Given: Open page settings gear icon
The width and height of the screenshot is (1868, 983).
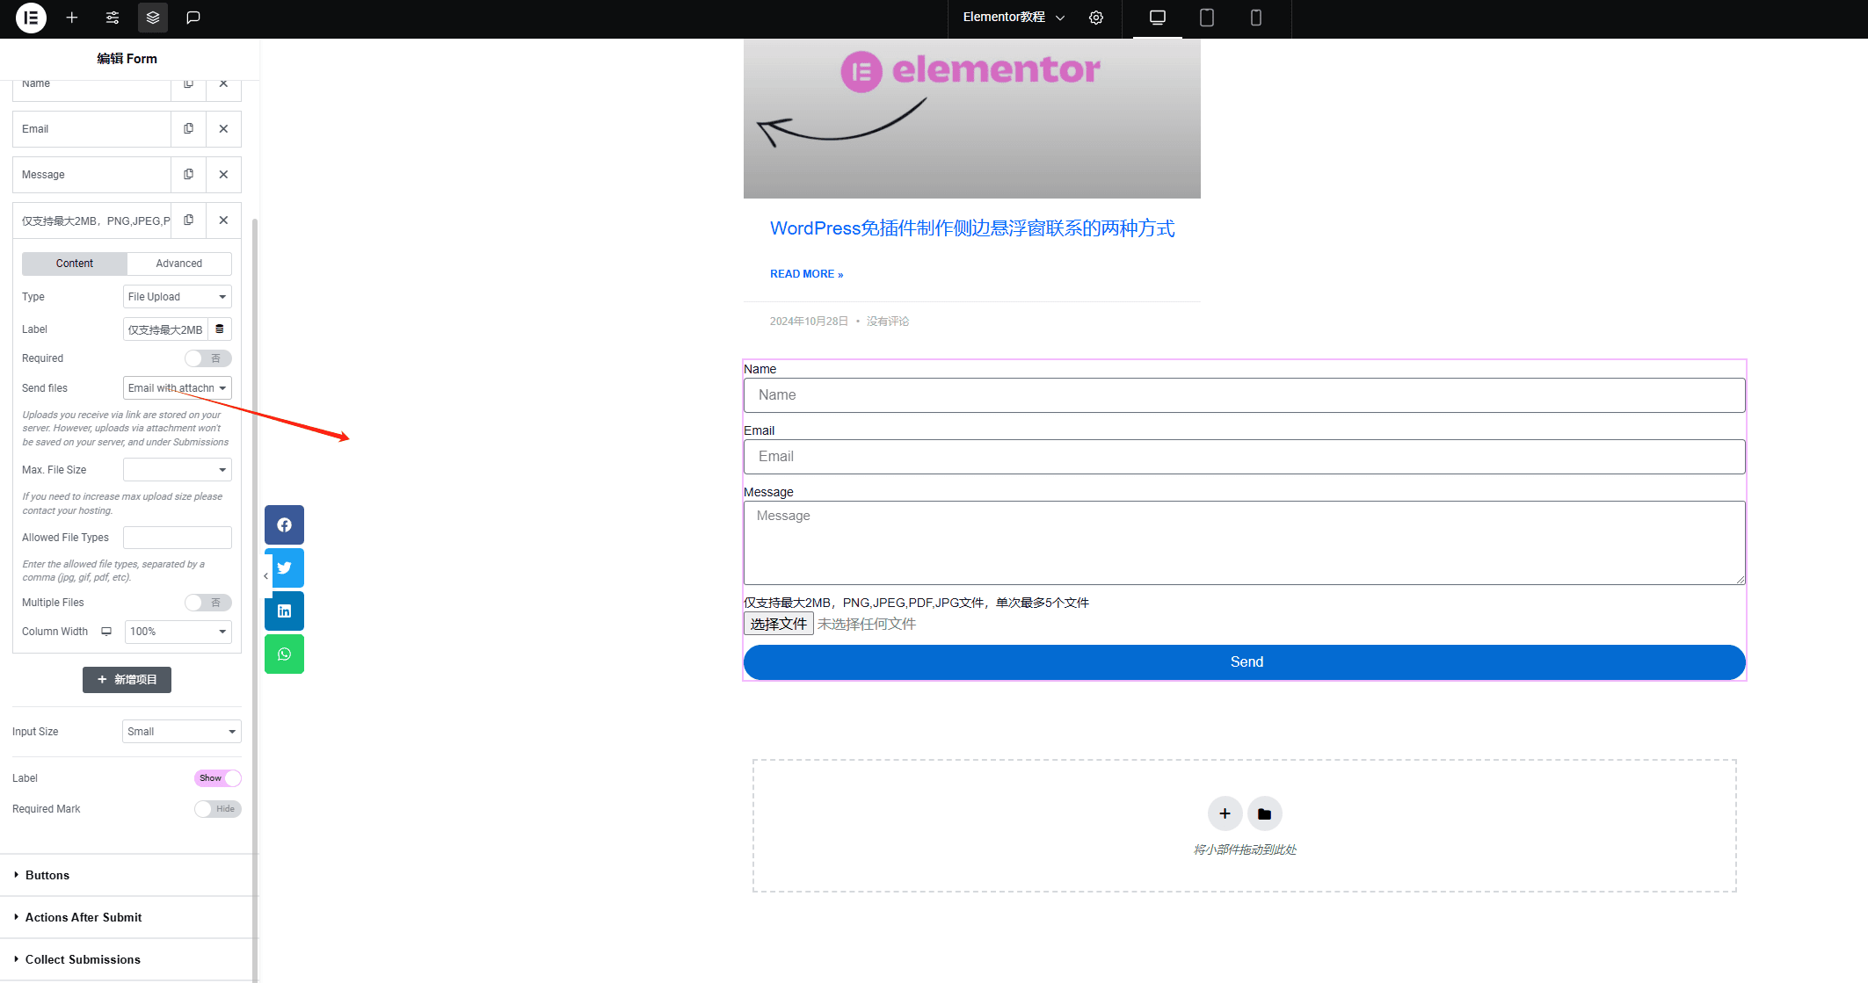Looking at the screenshot, I should pos(1096,18).
